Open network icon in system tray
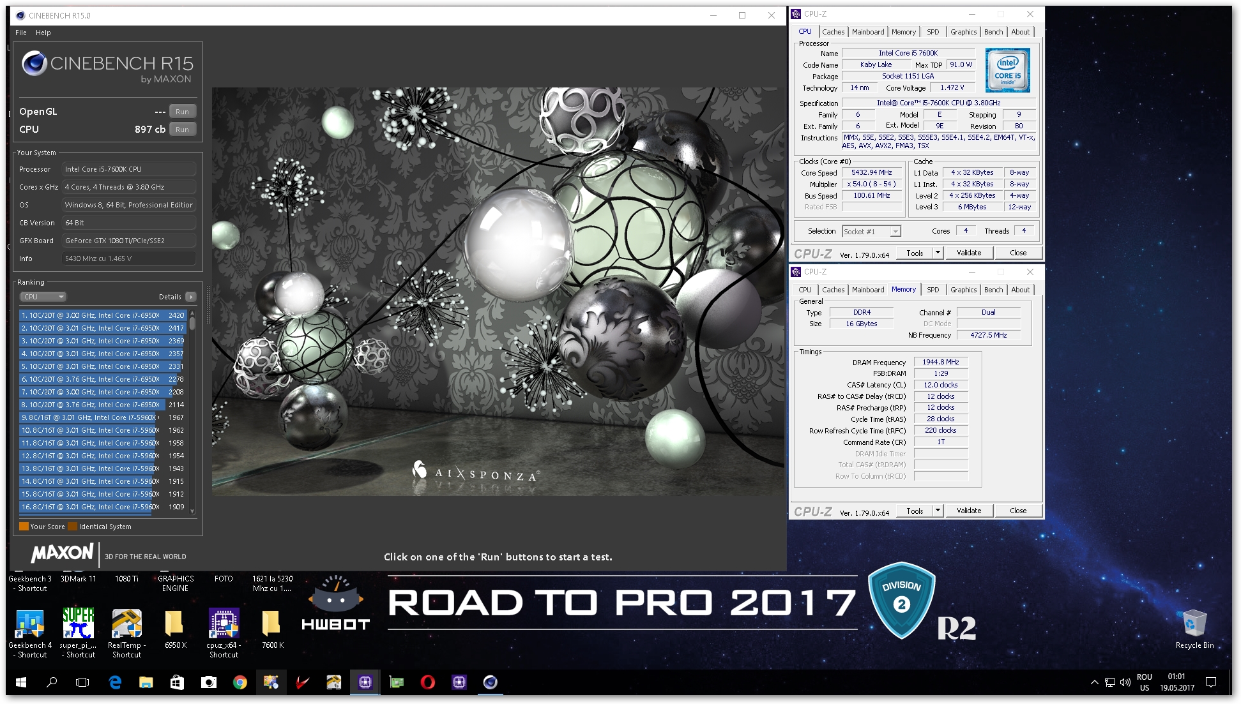Viewport: 1241px width, 704px height. point(1110,682)
